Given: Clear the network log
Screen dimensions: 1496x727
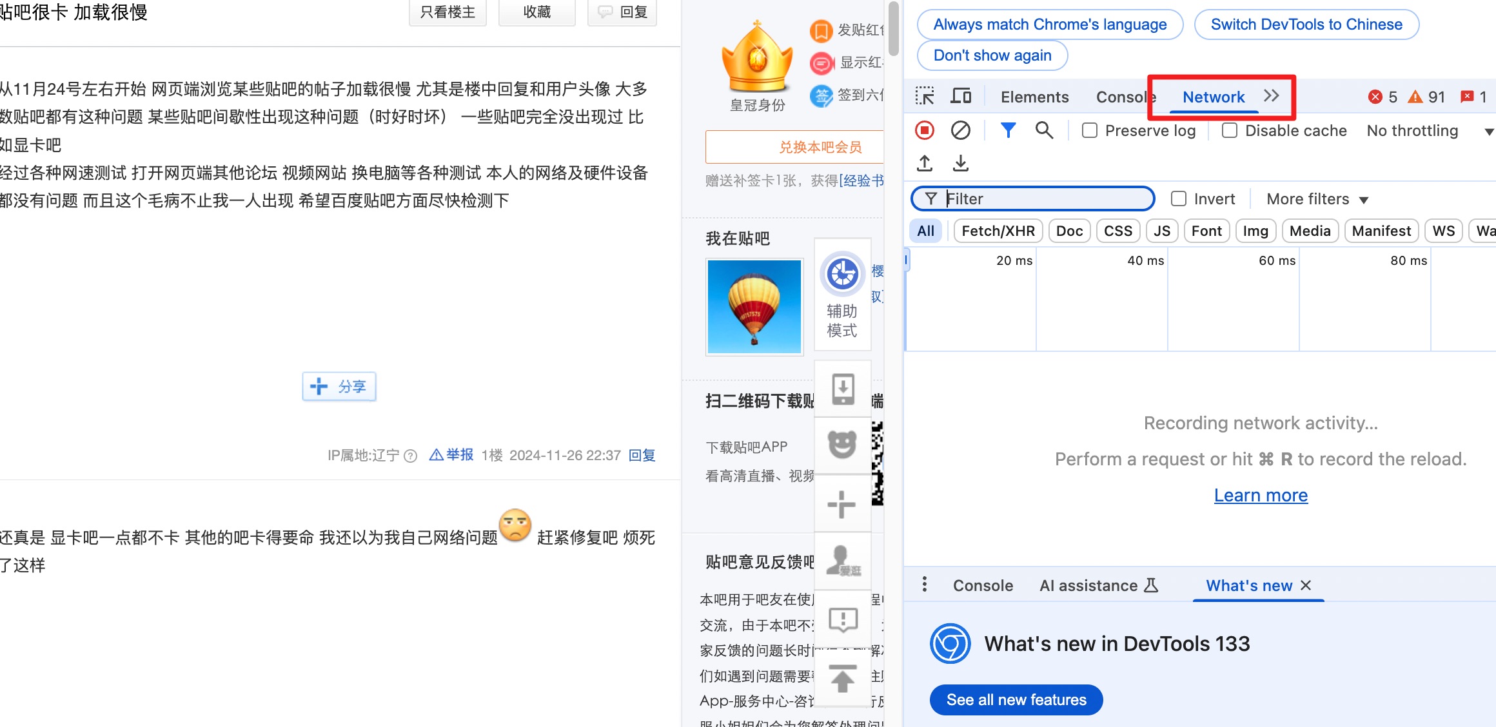Looking at the screenshot, I should pyautogui.click(x=961, y=131).
